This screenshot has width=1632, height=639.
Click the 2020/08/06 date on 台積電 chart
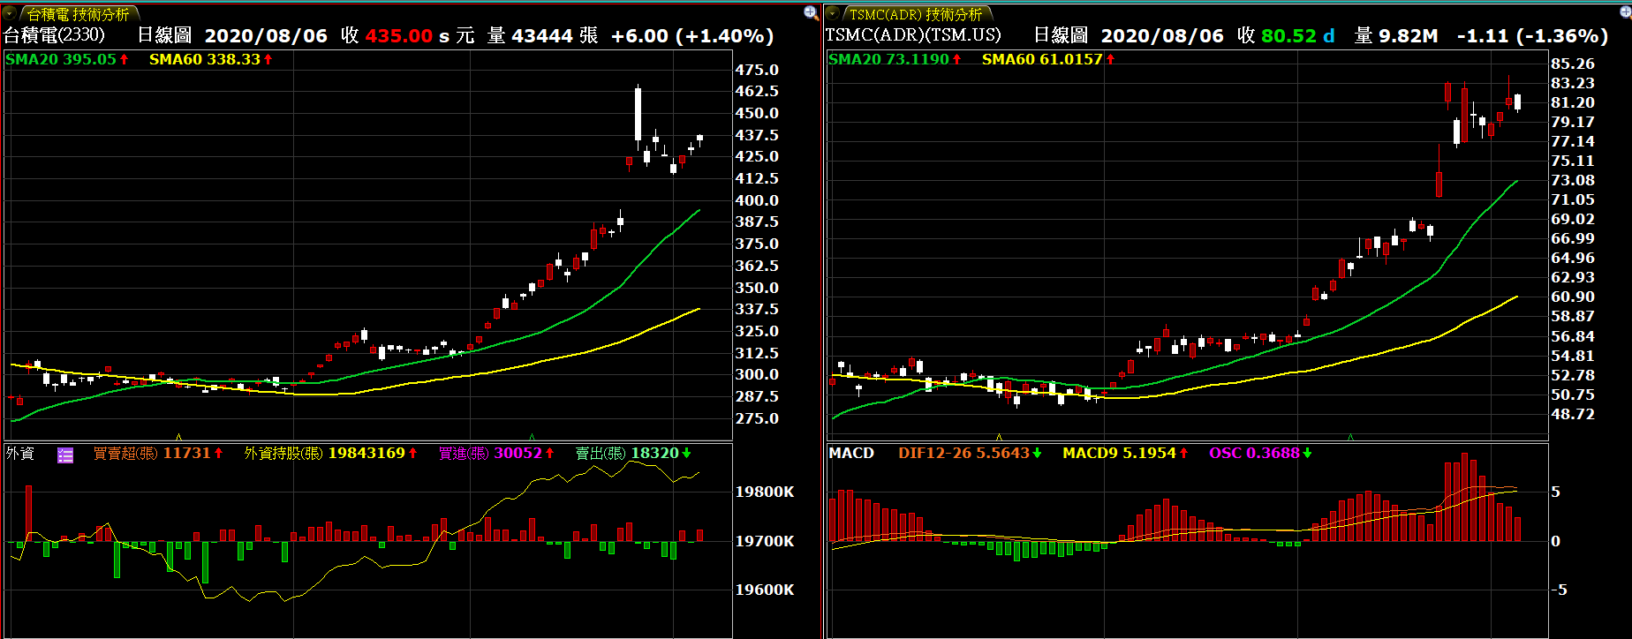pos(266,36)
